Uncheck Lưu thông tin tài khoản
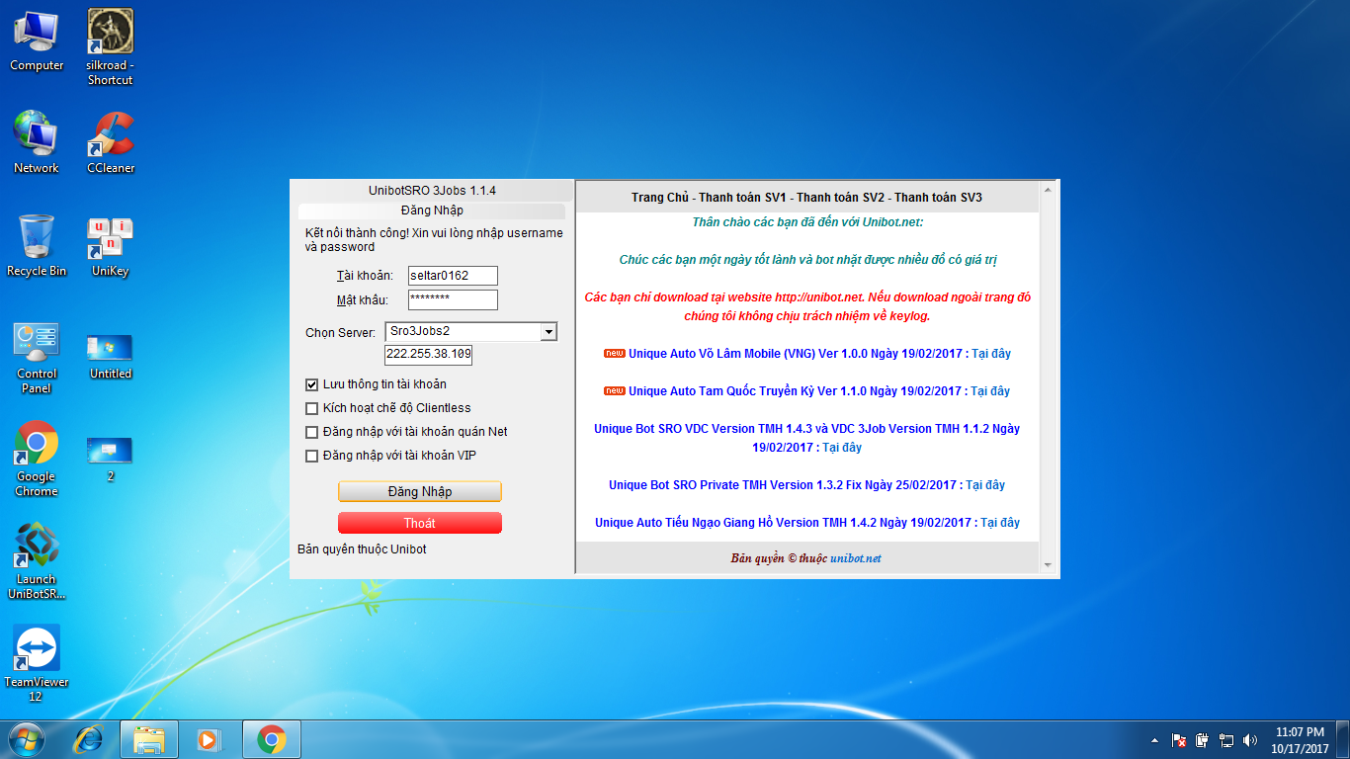This screenshot has height=759, width=1350. 312,384
